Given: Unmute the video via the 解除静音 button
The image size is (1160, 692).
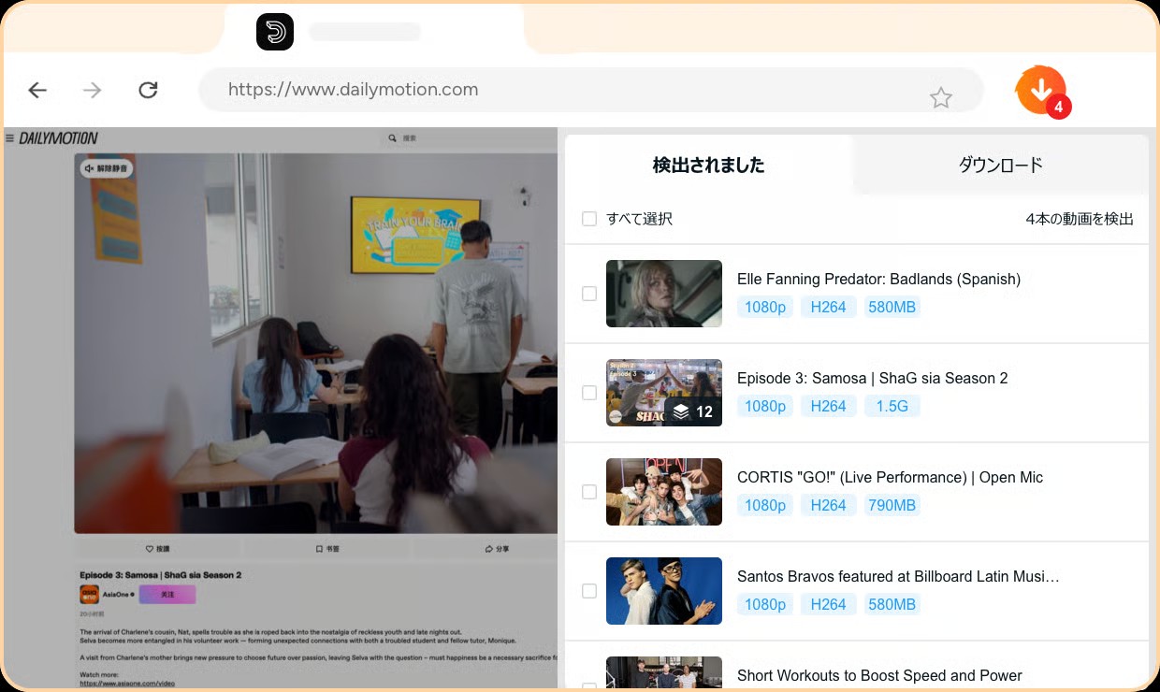Looking at the screenshot, I should [106, 168].
